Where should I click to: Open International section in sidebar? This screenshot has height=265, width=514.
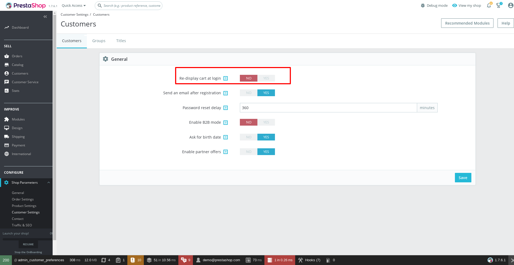(x=21, y=154)
